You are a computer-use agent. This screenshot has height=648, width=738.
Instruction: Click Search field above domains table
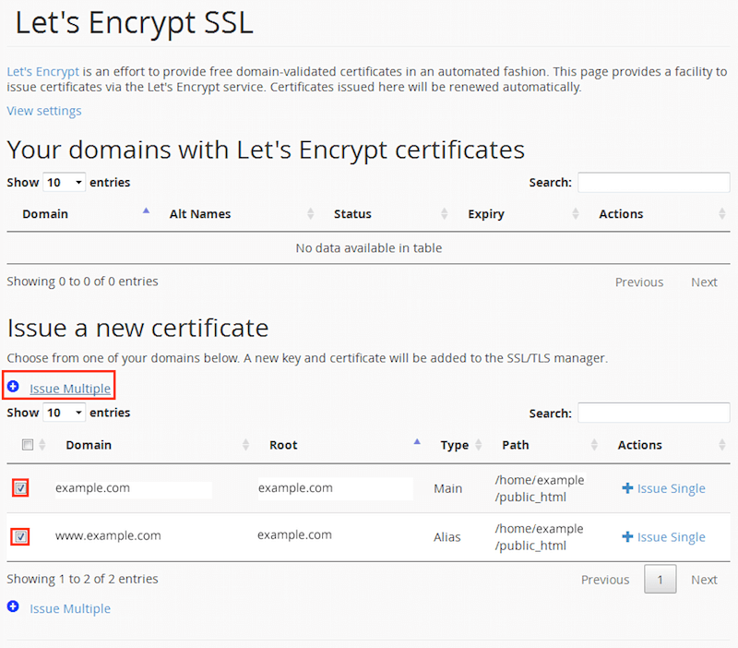pyautogui.click(x=653, y=413)
